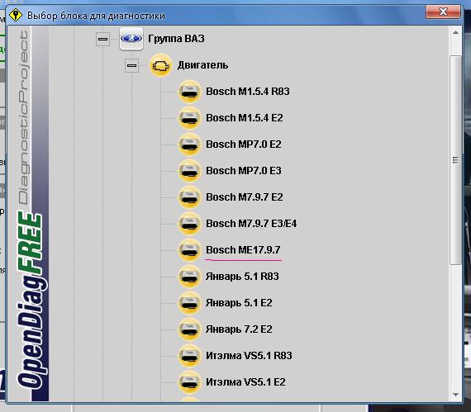Choose Январь 7.2 E2 block
This screenshot has width=471, height=412.
tap(239, 329)
